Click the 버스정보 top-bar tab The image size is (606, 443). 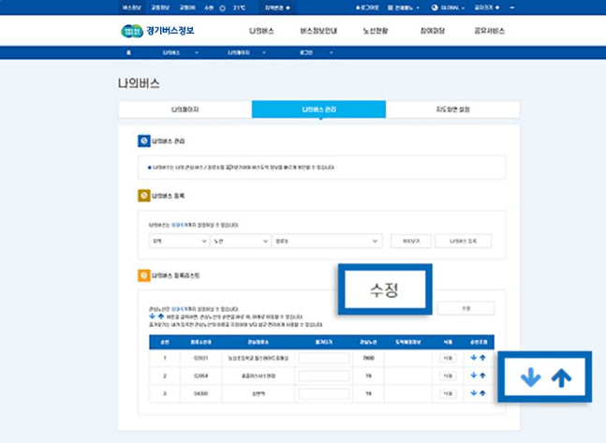click(x=132, y=7)
